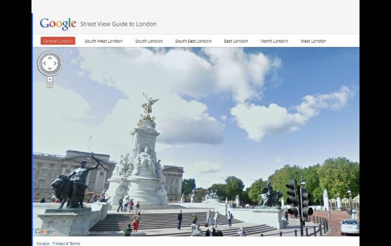391x246 pixels.
Task: Click compass ring side handle
Action: (x=61, y=62)
